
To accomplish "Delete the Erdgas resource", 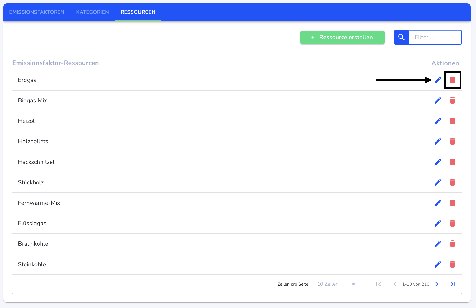I will (x=453, y=80).
